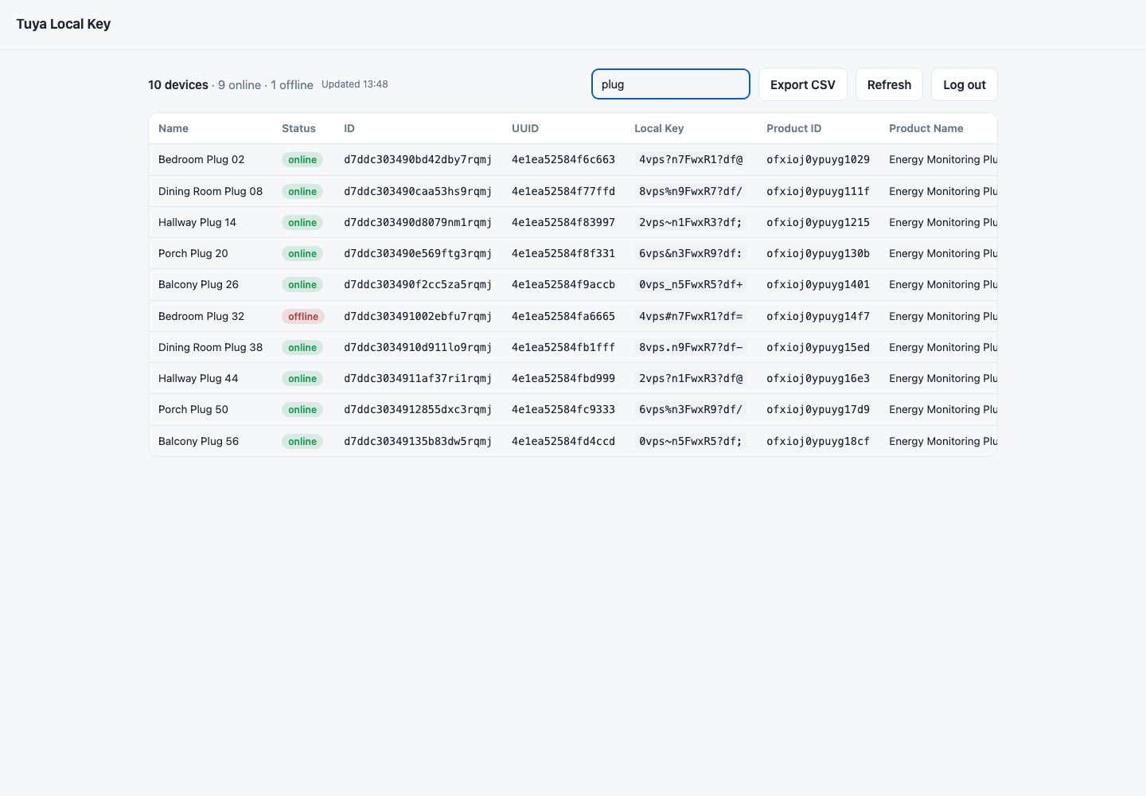Click the Product Name column header
This screenshot has height=796, width=1146.
(x=926, y=128)
